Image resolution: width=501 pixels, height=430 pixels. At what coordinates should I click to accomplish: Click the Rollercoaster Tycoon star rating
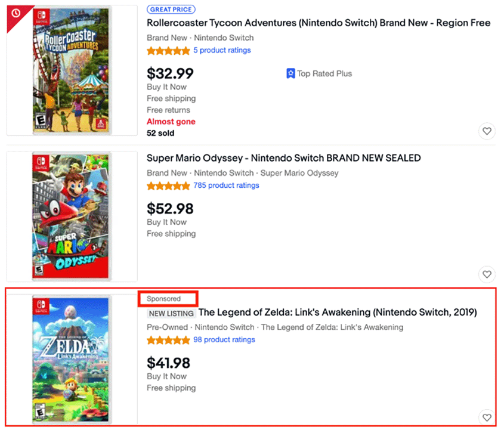(168, 51)
